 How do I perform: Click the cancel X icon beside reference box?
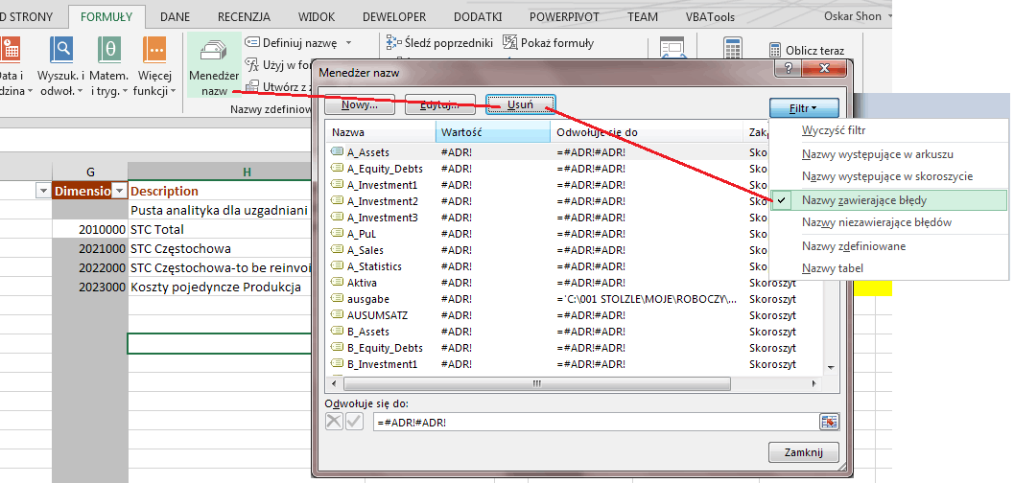click(334, 422)
